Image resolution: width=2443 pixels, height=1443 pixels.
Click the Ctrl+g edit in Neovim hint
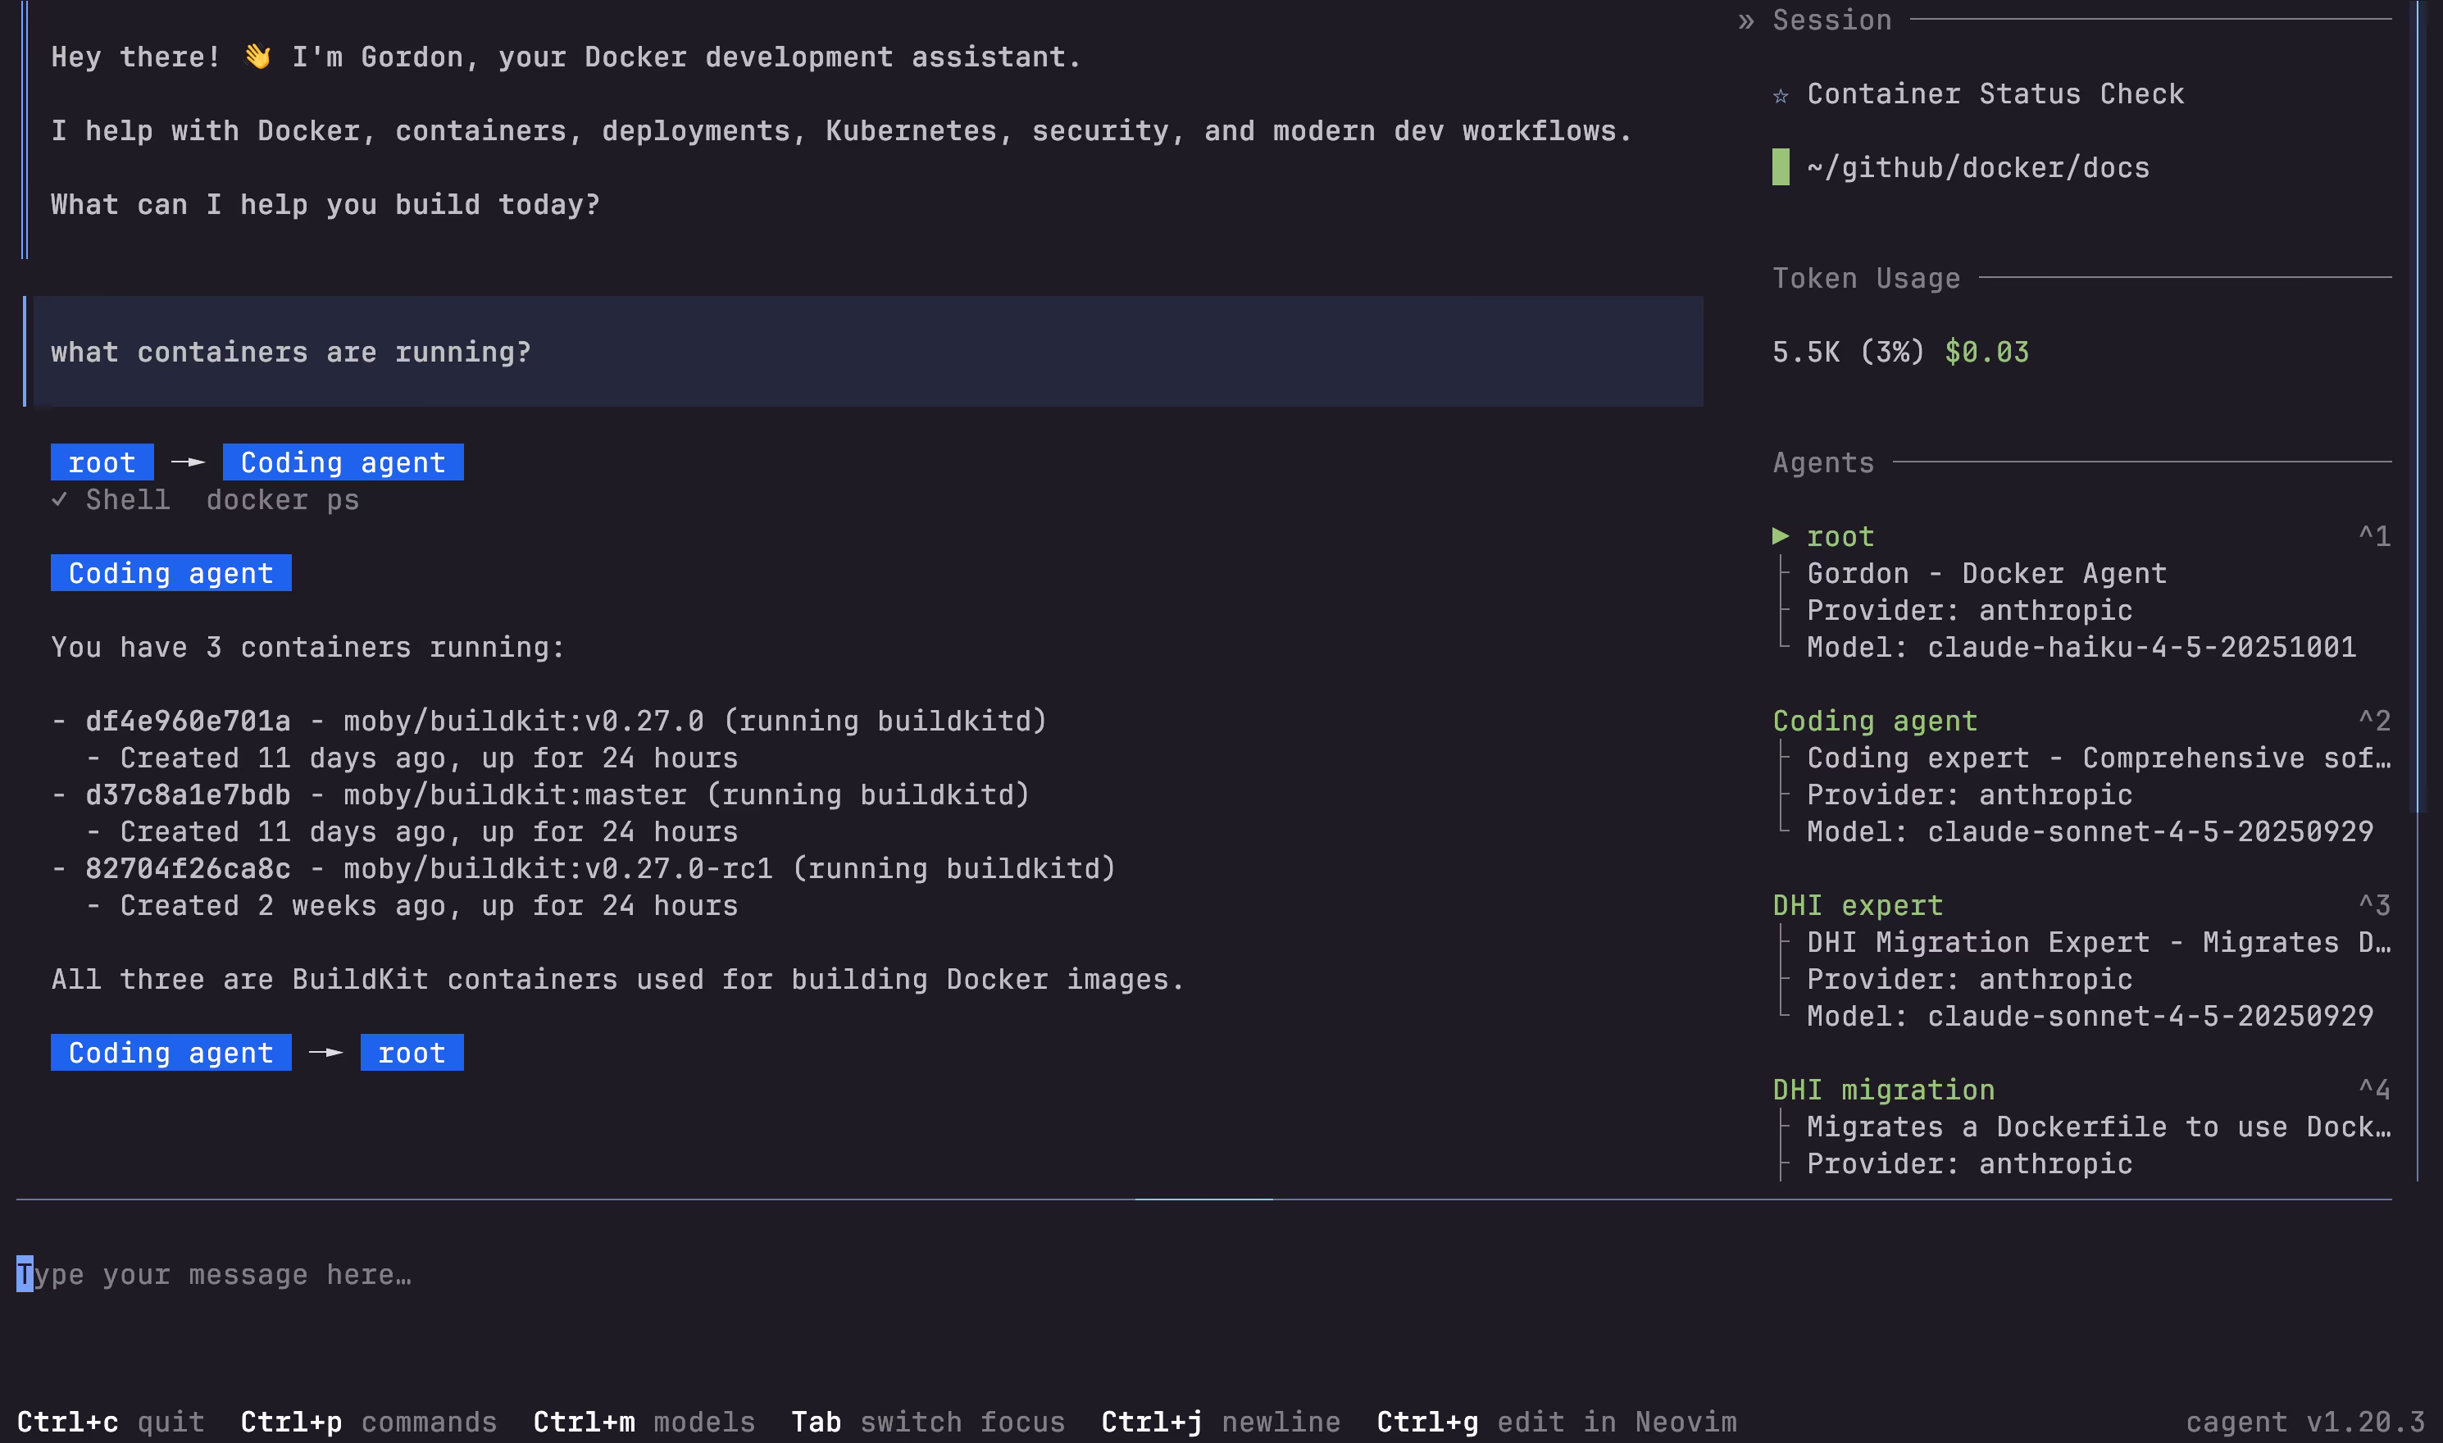(1555, 1422)
